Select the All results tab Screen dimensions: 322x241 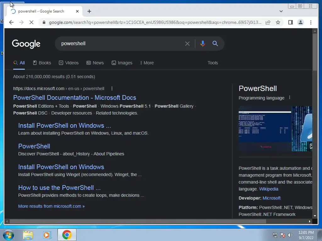coord(19,63)
